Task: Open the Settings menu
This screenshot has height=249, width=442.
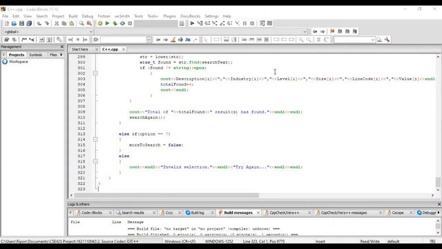Action: click(211, 16)
